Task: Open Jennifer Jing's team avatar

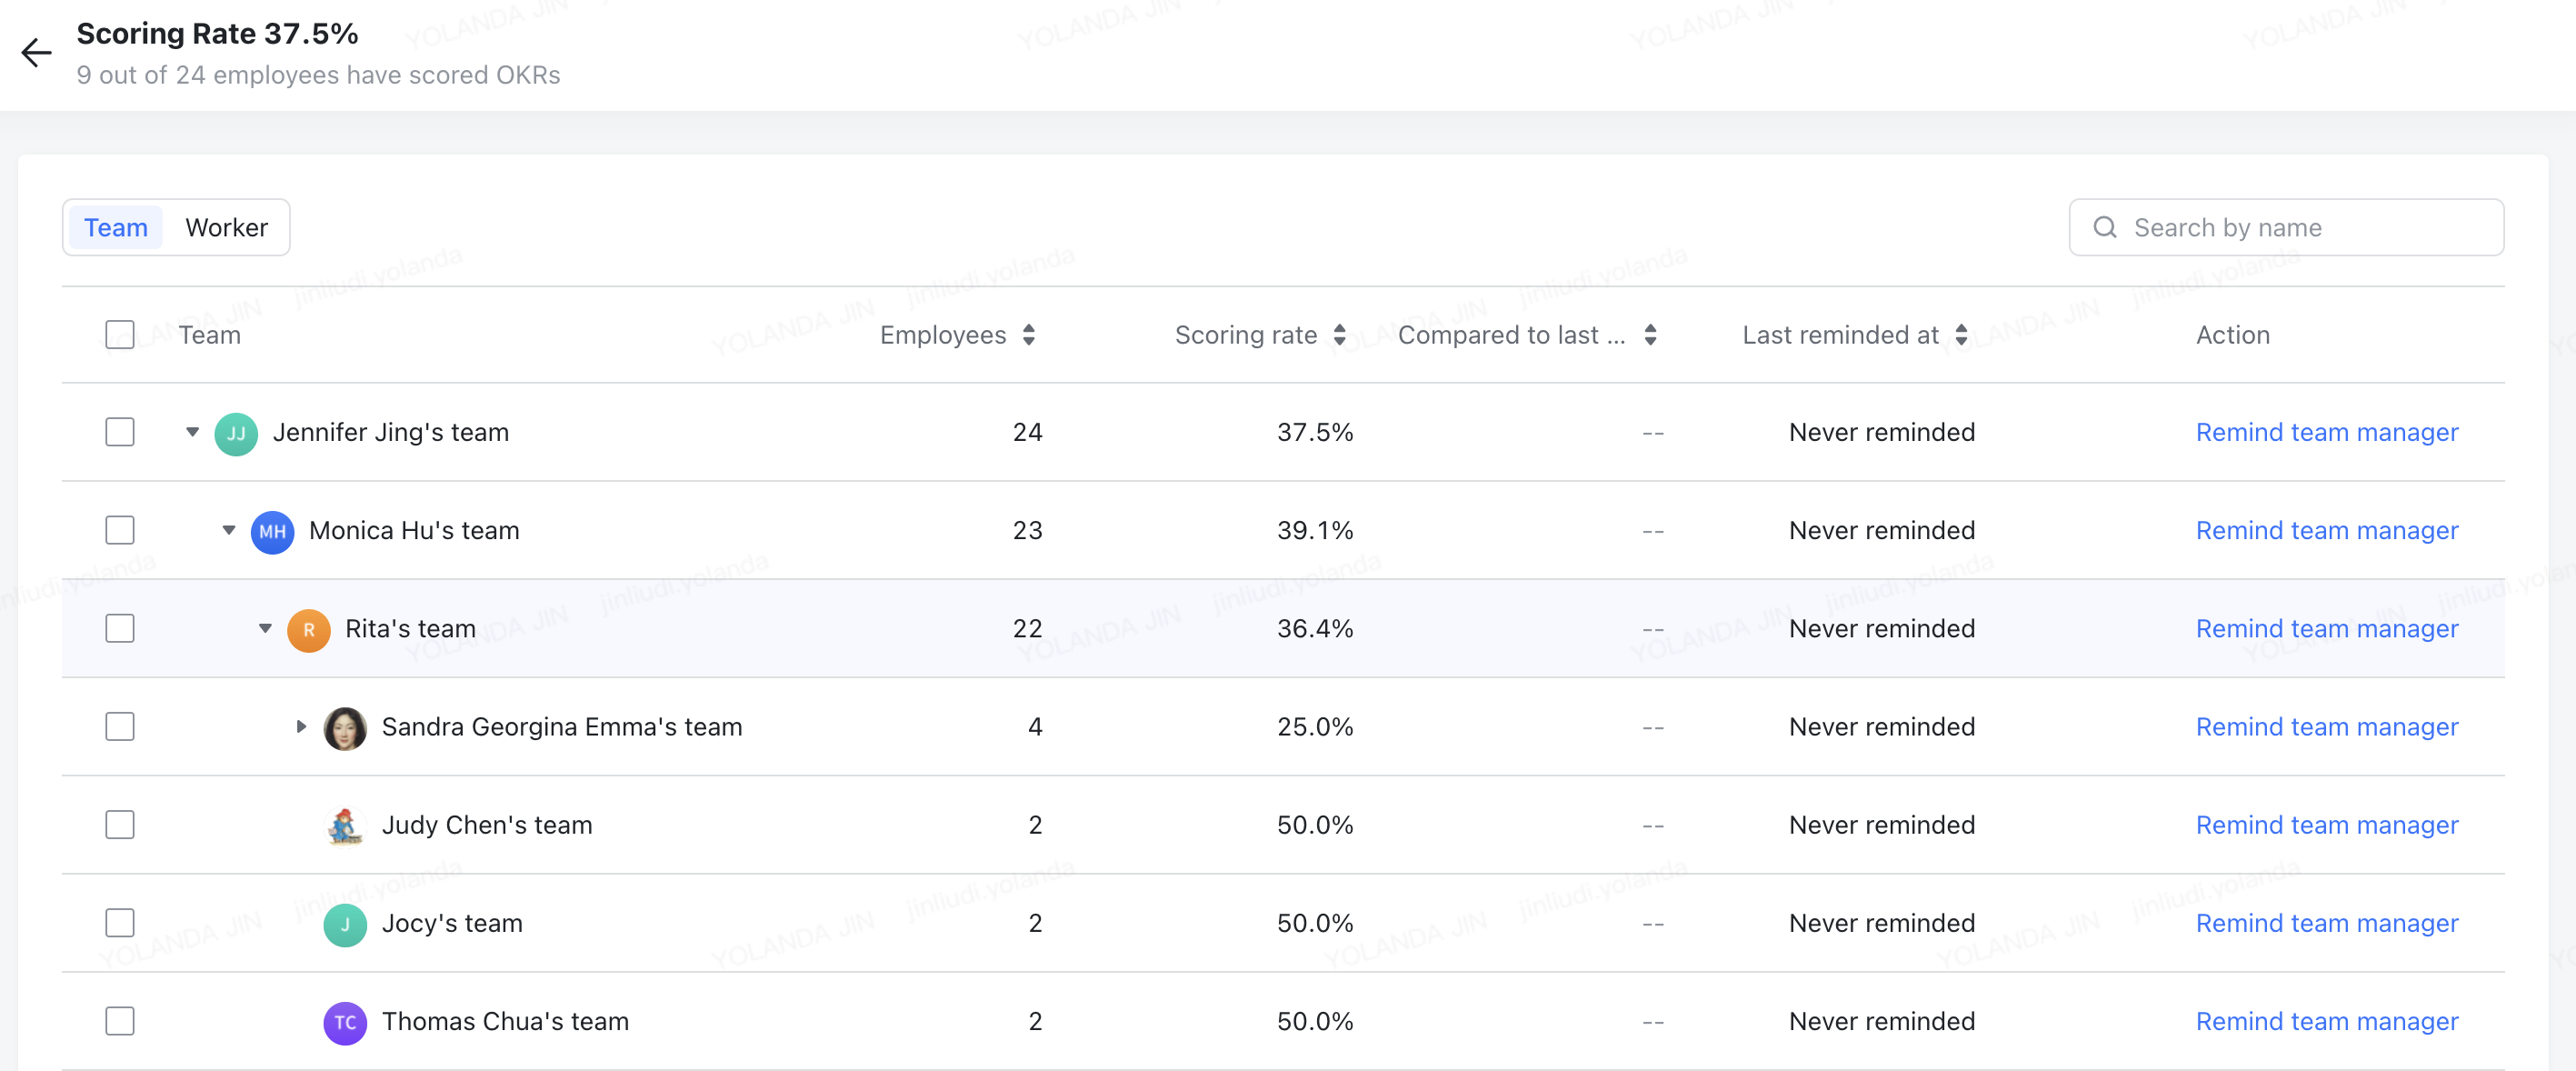Action: (235, 432)
